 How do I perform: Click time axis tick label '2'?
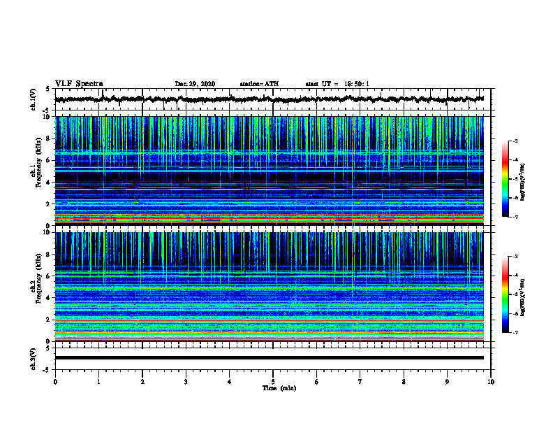pyautogui.click(x=142, y=382)
